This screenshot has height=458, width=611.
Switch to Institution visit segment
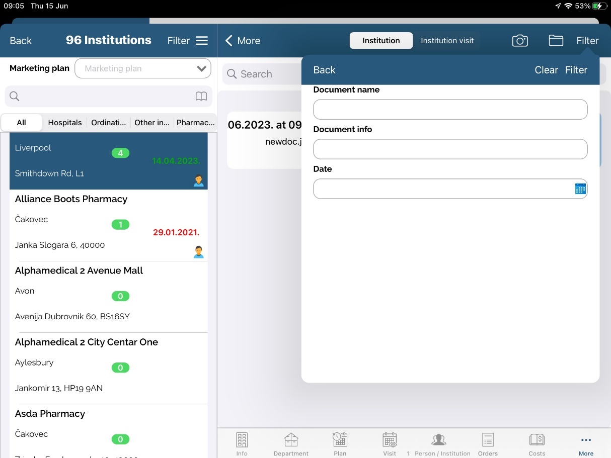(447, 41)
